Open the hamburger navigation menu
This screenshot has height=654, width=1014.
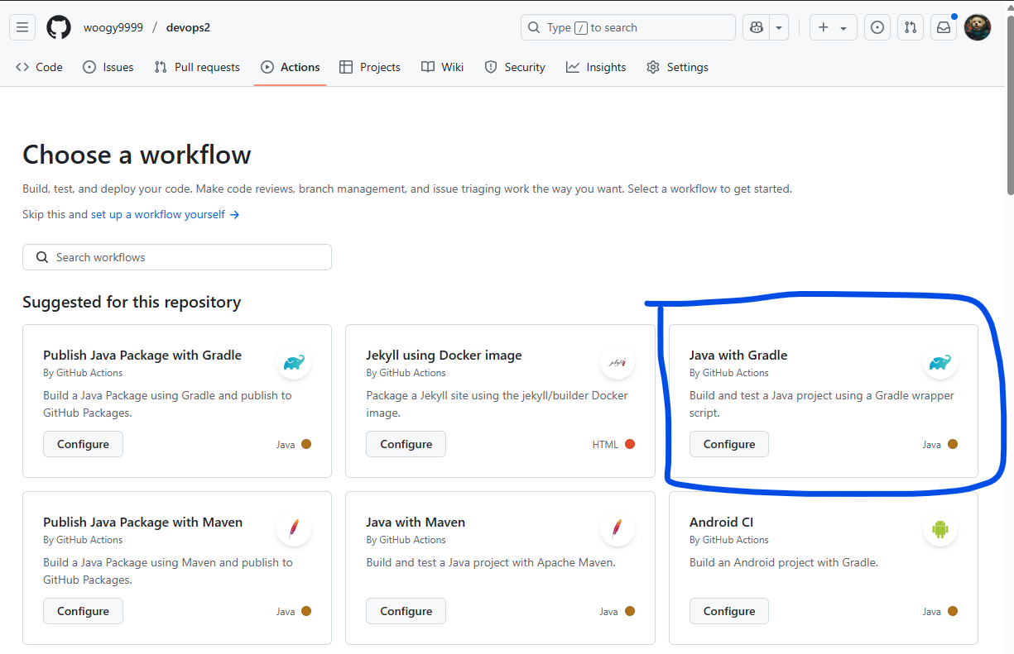point(22,27)
